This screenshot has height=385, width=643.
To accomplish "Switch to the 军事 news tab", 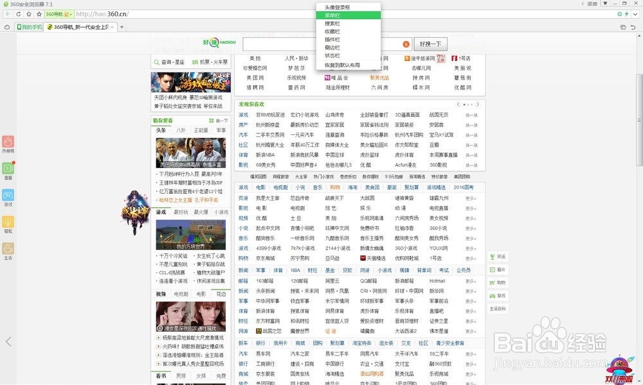I will (x=221, y=130).
